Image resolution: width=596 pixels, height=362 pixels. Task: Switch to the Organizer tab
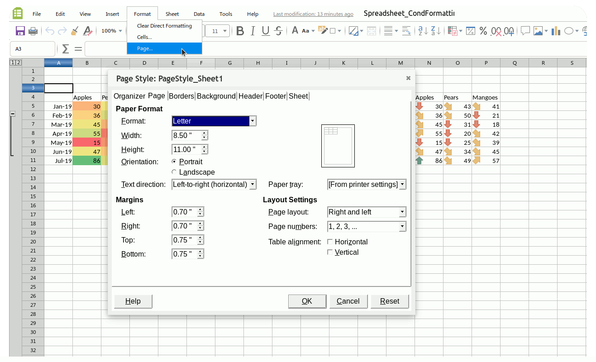129,96
